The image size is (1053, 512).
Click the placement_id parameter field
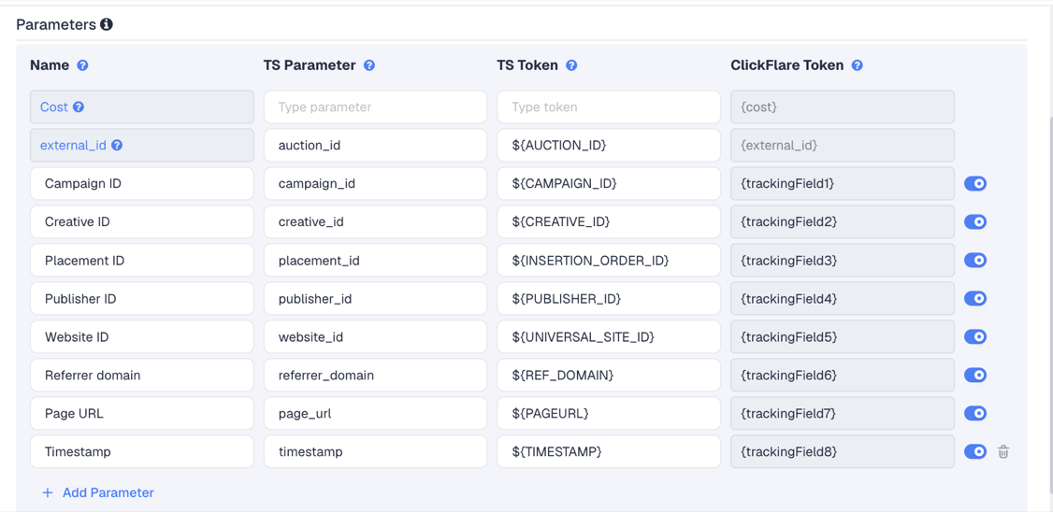[375, 261]
